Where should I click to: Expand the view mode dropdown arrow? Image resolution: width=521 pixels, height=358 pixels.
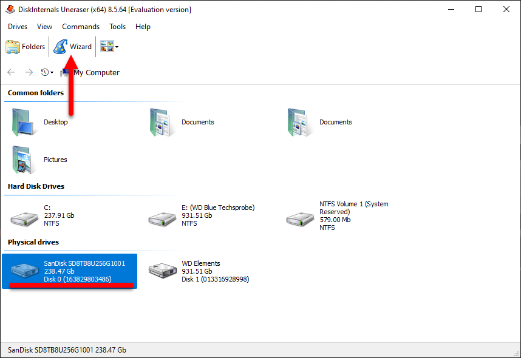[x=117, y=47]
